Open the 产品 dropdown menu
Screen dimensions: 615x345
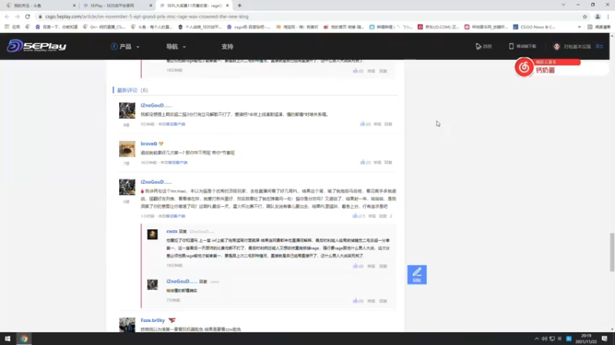125,47
